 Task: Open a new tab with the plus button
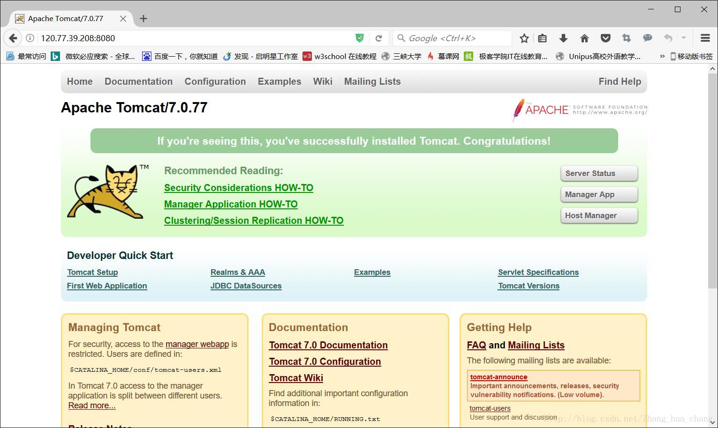pos(144,18)
